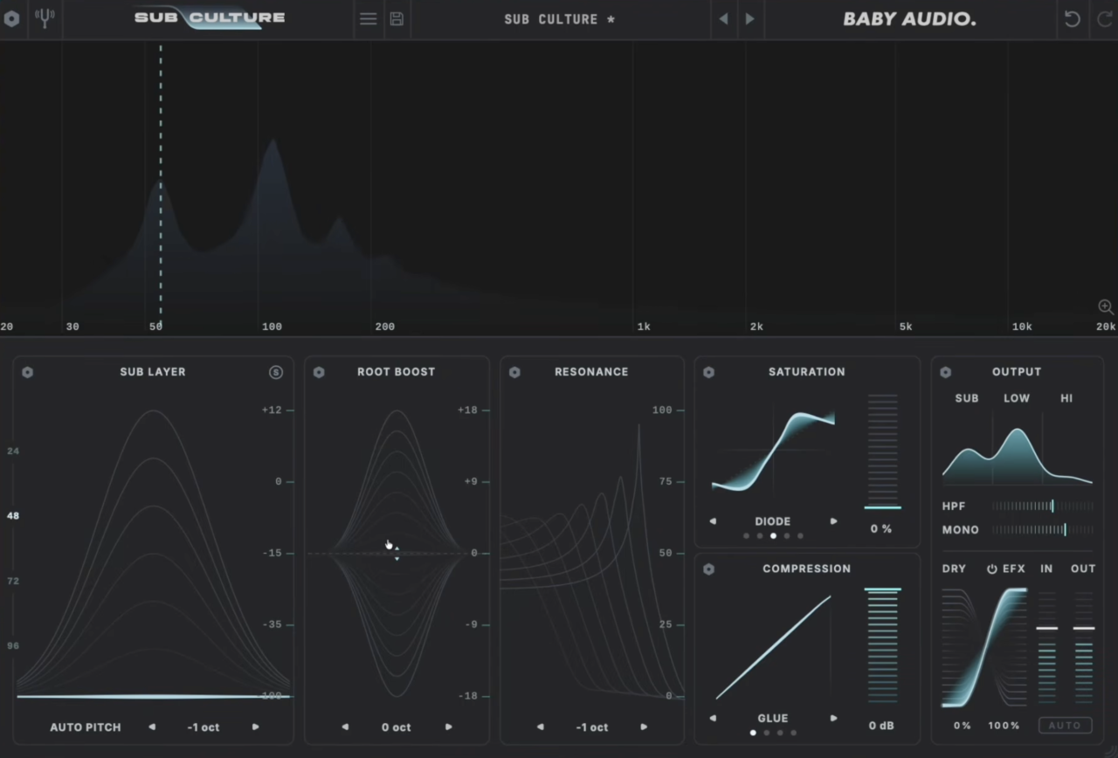This screenshot has height=758, width=1118.
Task: Adjust the HPF slider
Action: [1043, 506]
